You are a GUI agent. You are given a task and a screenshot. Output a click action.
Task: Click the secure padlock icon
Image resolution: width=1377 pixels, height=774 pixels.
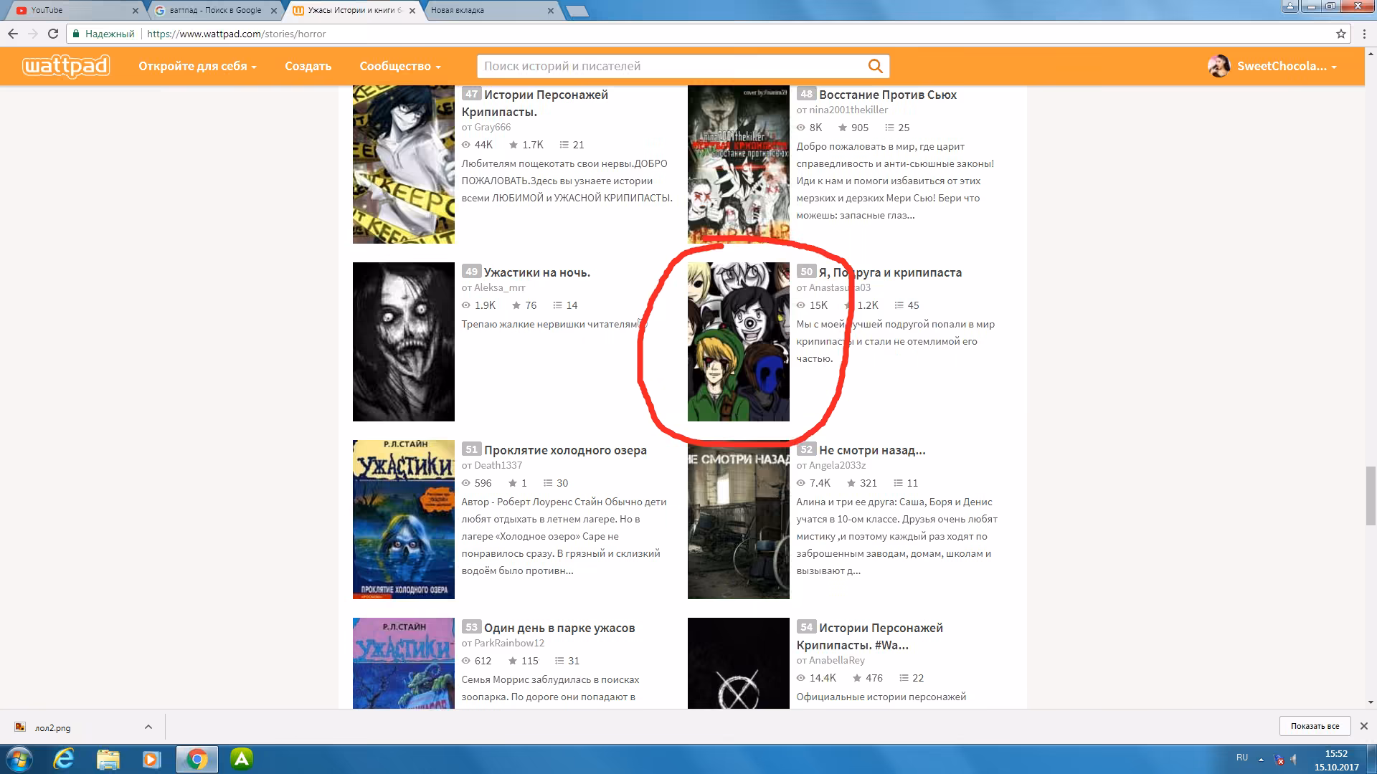coord(76,34)
